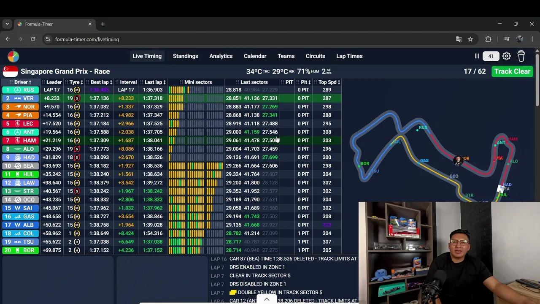
Task: Open the Live Timing tab
Action: (147, 56)
